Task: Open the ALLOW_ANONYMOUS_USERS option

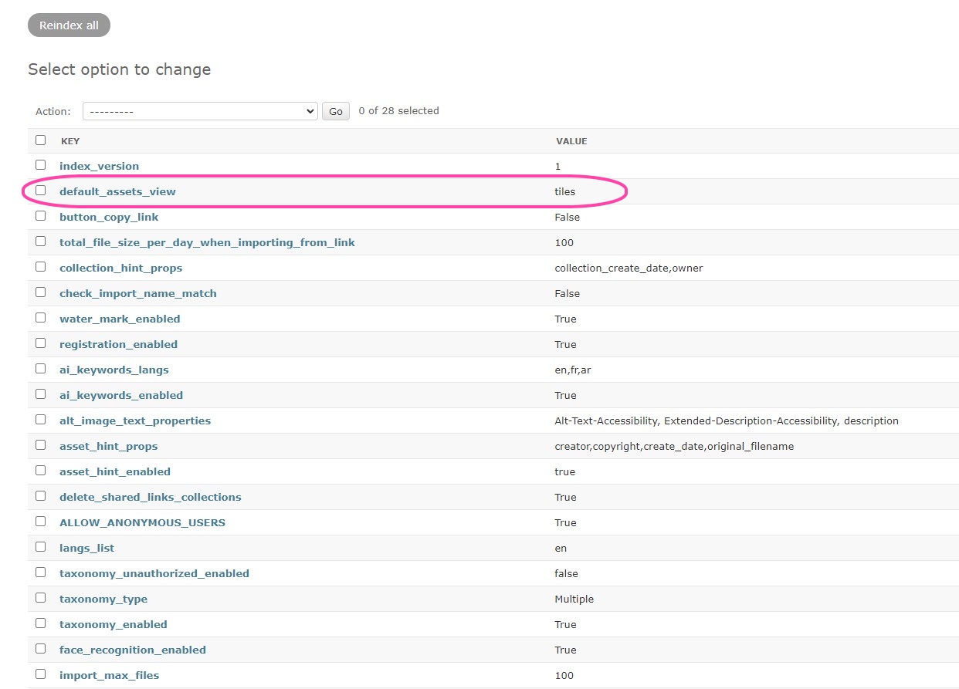Action: pyautogui.click(x=142, y=522)
